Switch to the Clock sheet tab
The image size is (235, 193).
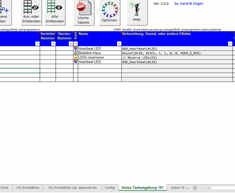point(5,188)
